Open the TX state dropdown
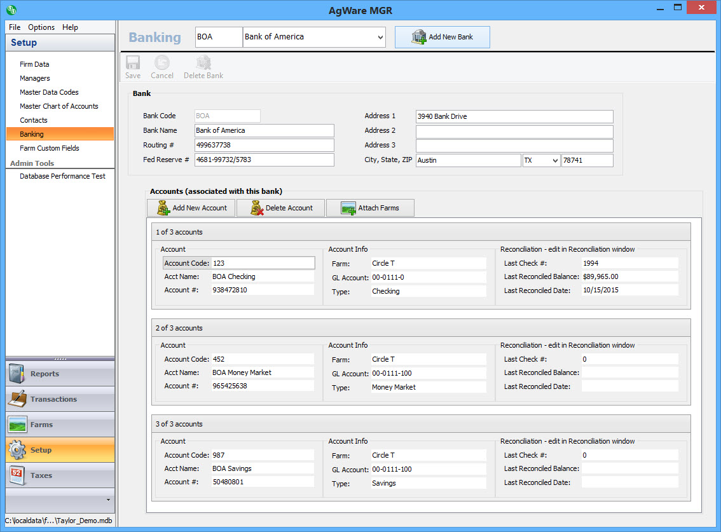The width and height of the screenshot is (721, 532). pyautogui.click(x=554, y=161)
